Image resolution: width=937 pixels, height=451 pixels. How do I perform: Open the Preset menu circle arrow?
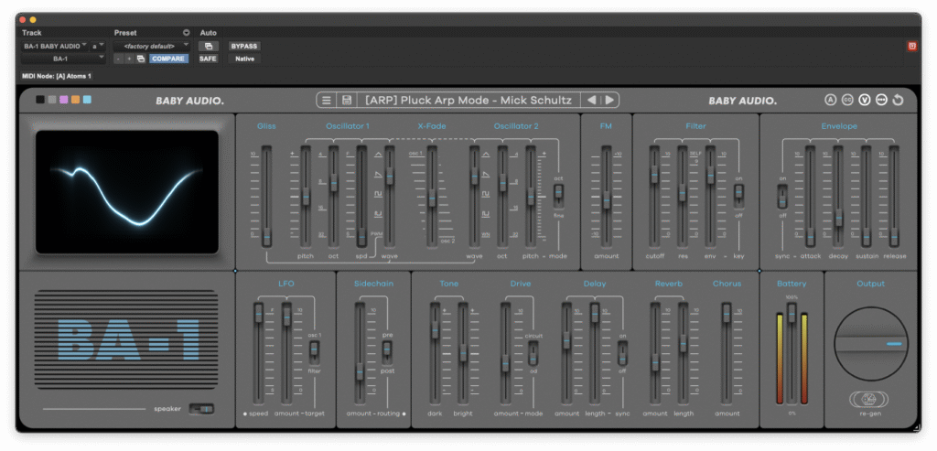pos(186,33)
